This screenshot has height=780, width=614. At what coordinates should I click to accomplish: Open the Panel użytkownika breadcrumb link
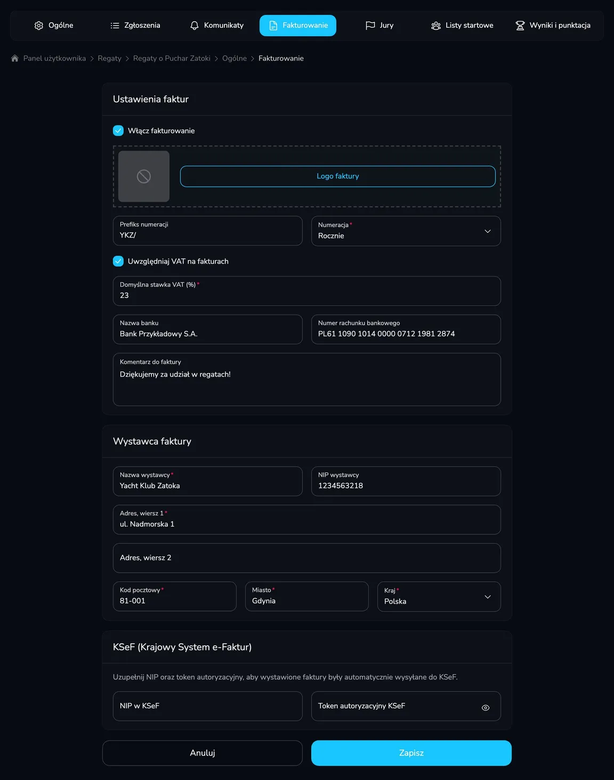click(x=54, y=59)
